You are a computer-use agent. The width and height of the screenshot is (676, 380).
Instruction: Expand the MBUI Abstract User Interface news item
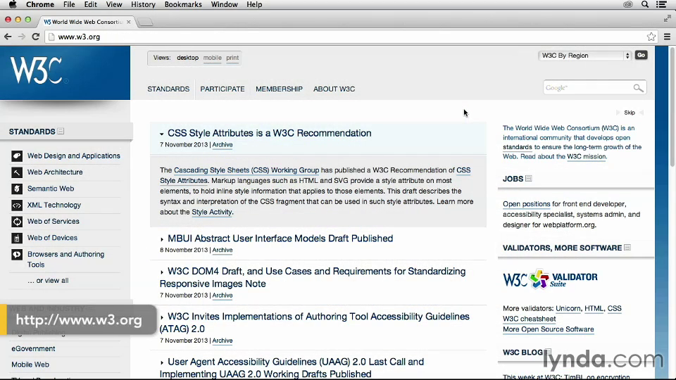[x=162, y=239]
